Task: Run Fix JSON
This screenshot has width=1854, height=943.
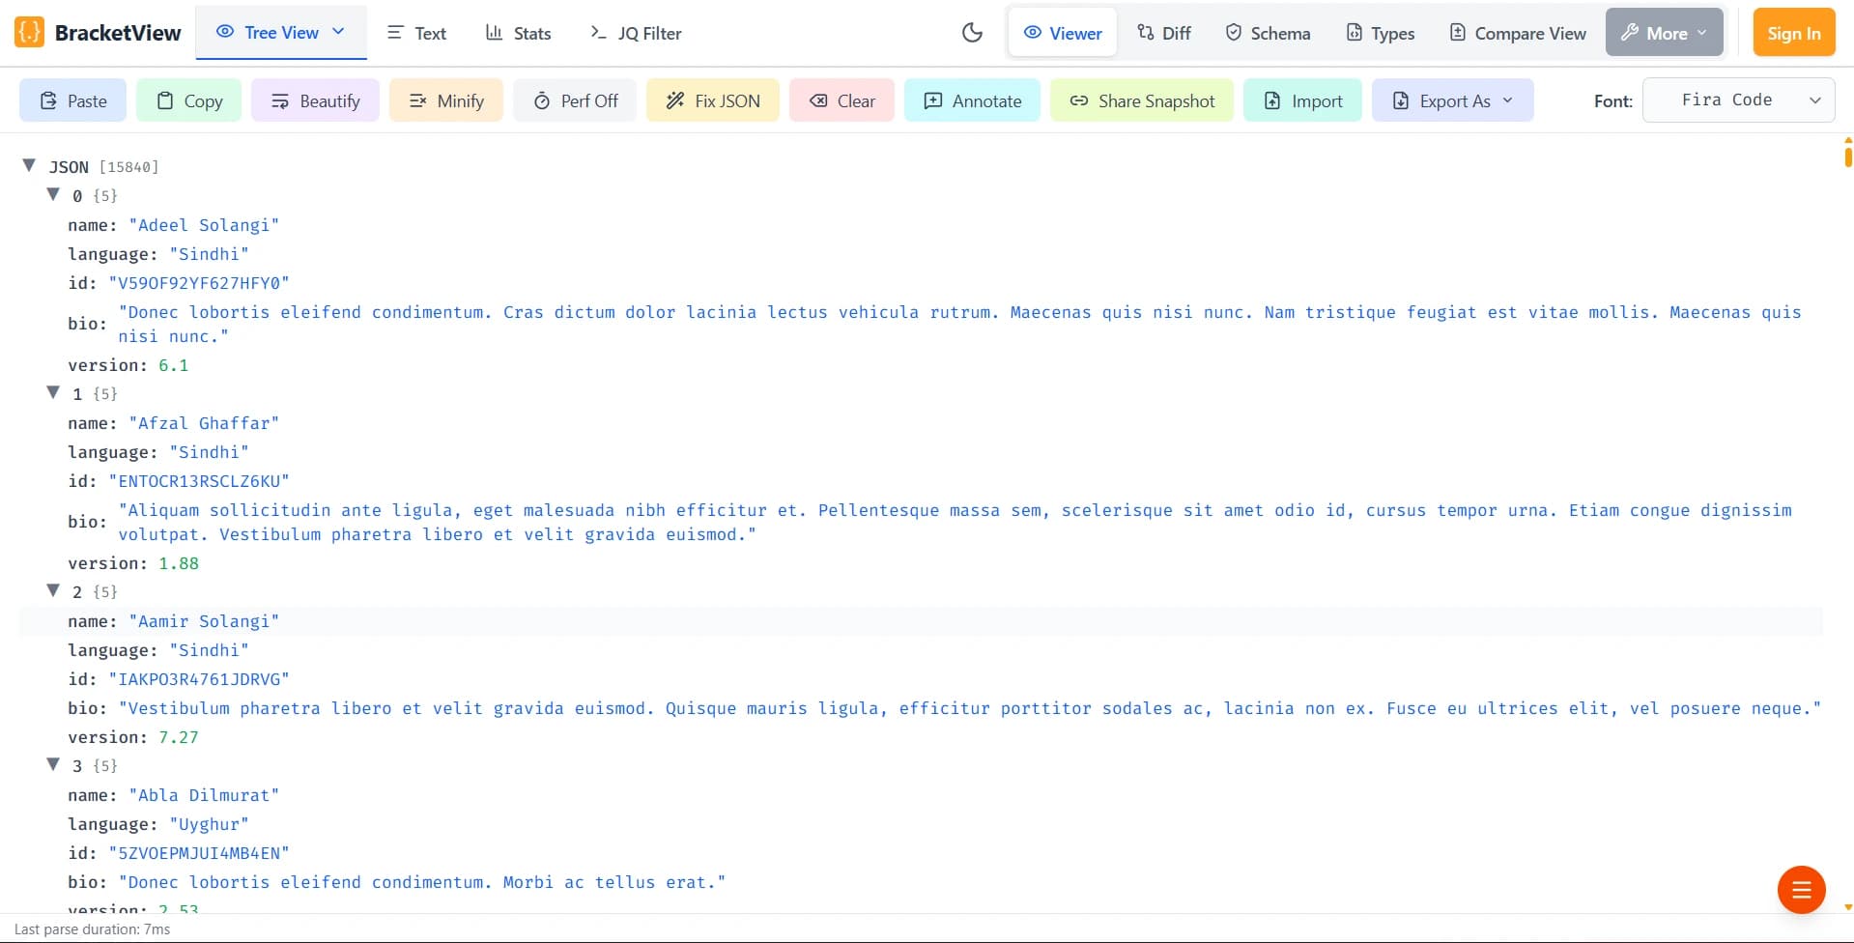Action: click(713, 100)
